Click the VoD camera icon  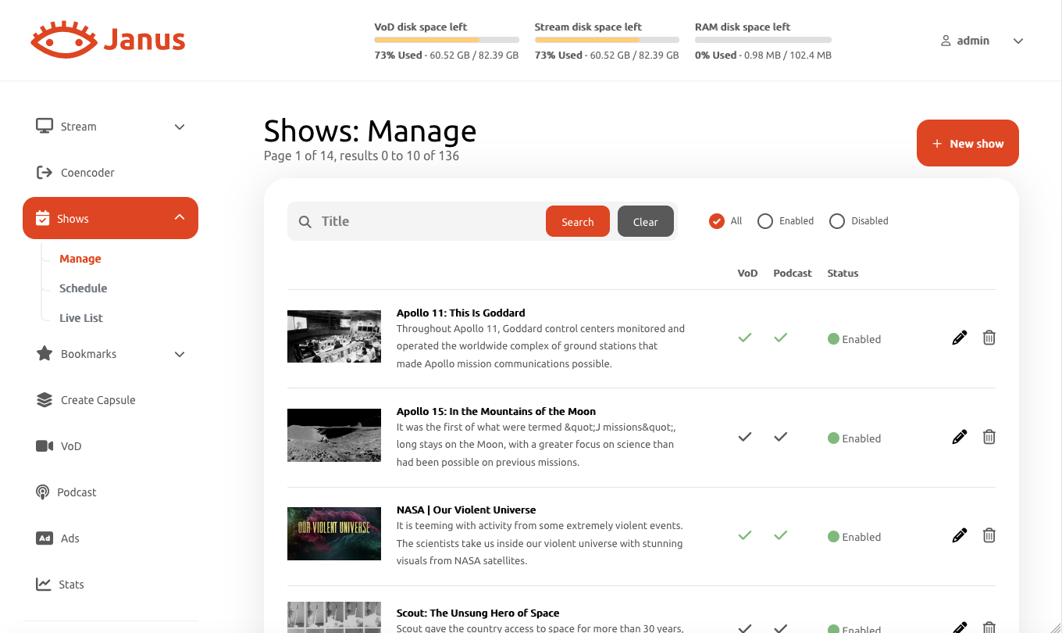click(45, 445)
